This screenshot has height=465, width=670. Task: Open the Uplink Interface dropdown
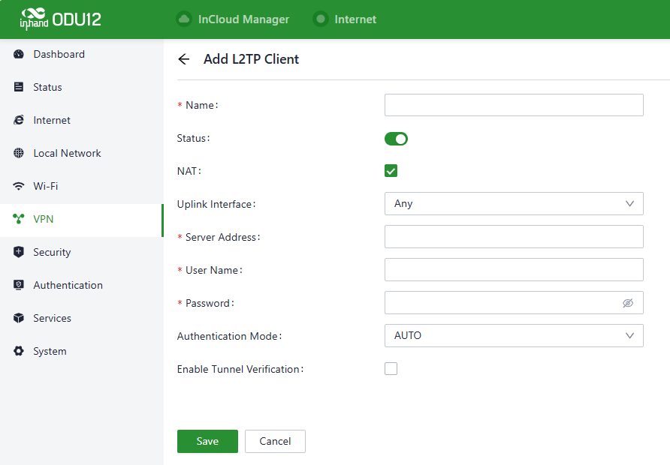(x=514, y=204)
